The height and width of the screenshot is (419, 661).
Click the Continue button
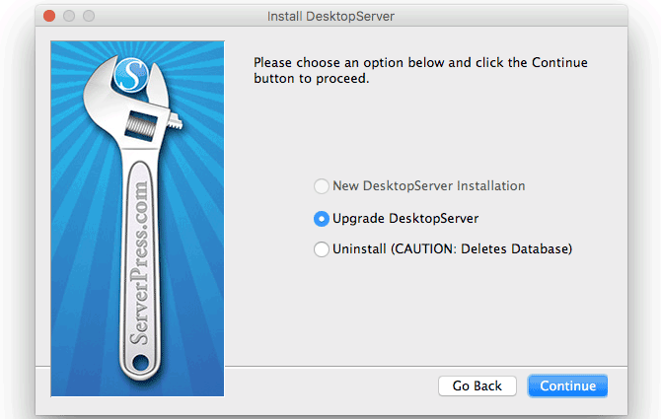[x=567, y=385]
